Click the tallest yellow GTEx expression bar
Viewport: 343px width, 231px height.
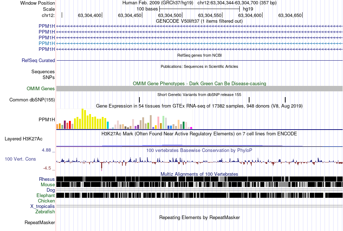pos(82,119)
